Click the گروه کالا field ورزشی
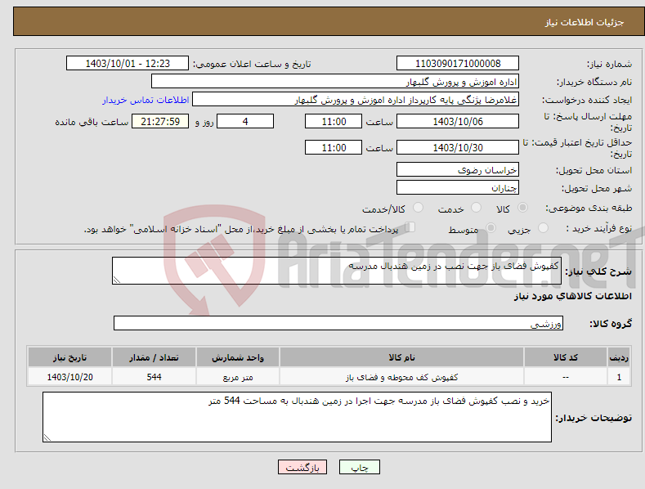The image size is (645, 489). tap(338, 323)
